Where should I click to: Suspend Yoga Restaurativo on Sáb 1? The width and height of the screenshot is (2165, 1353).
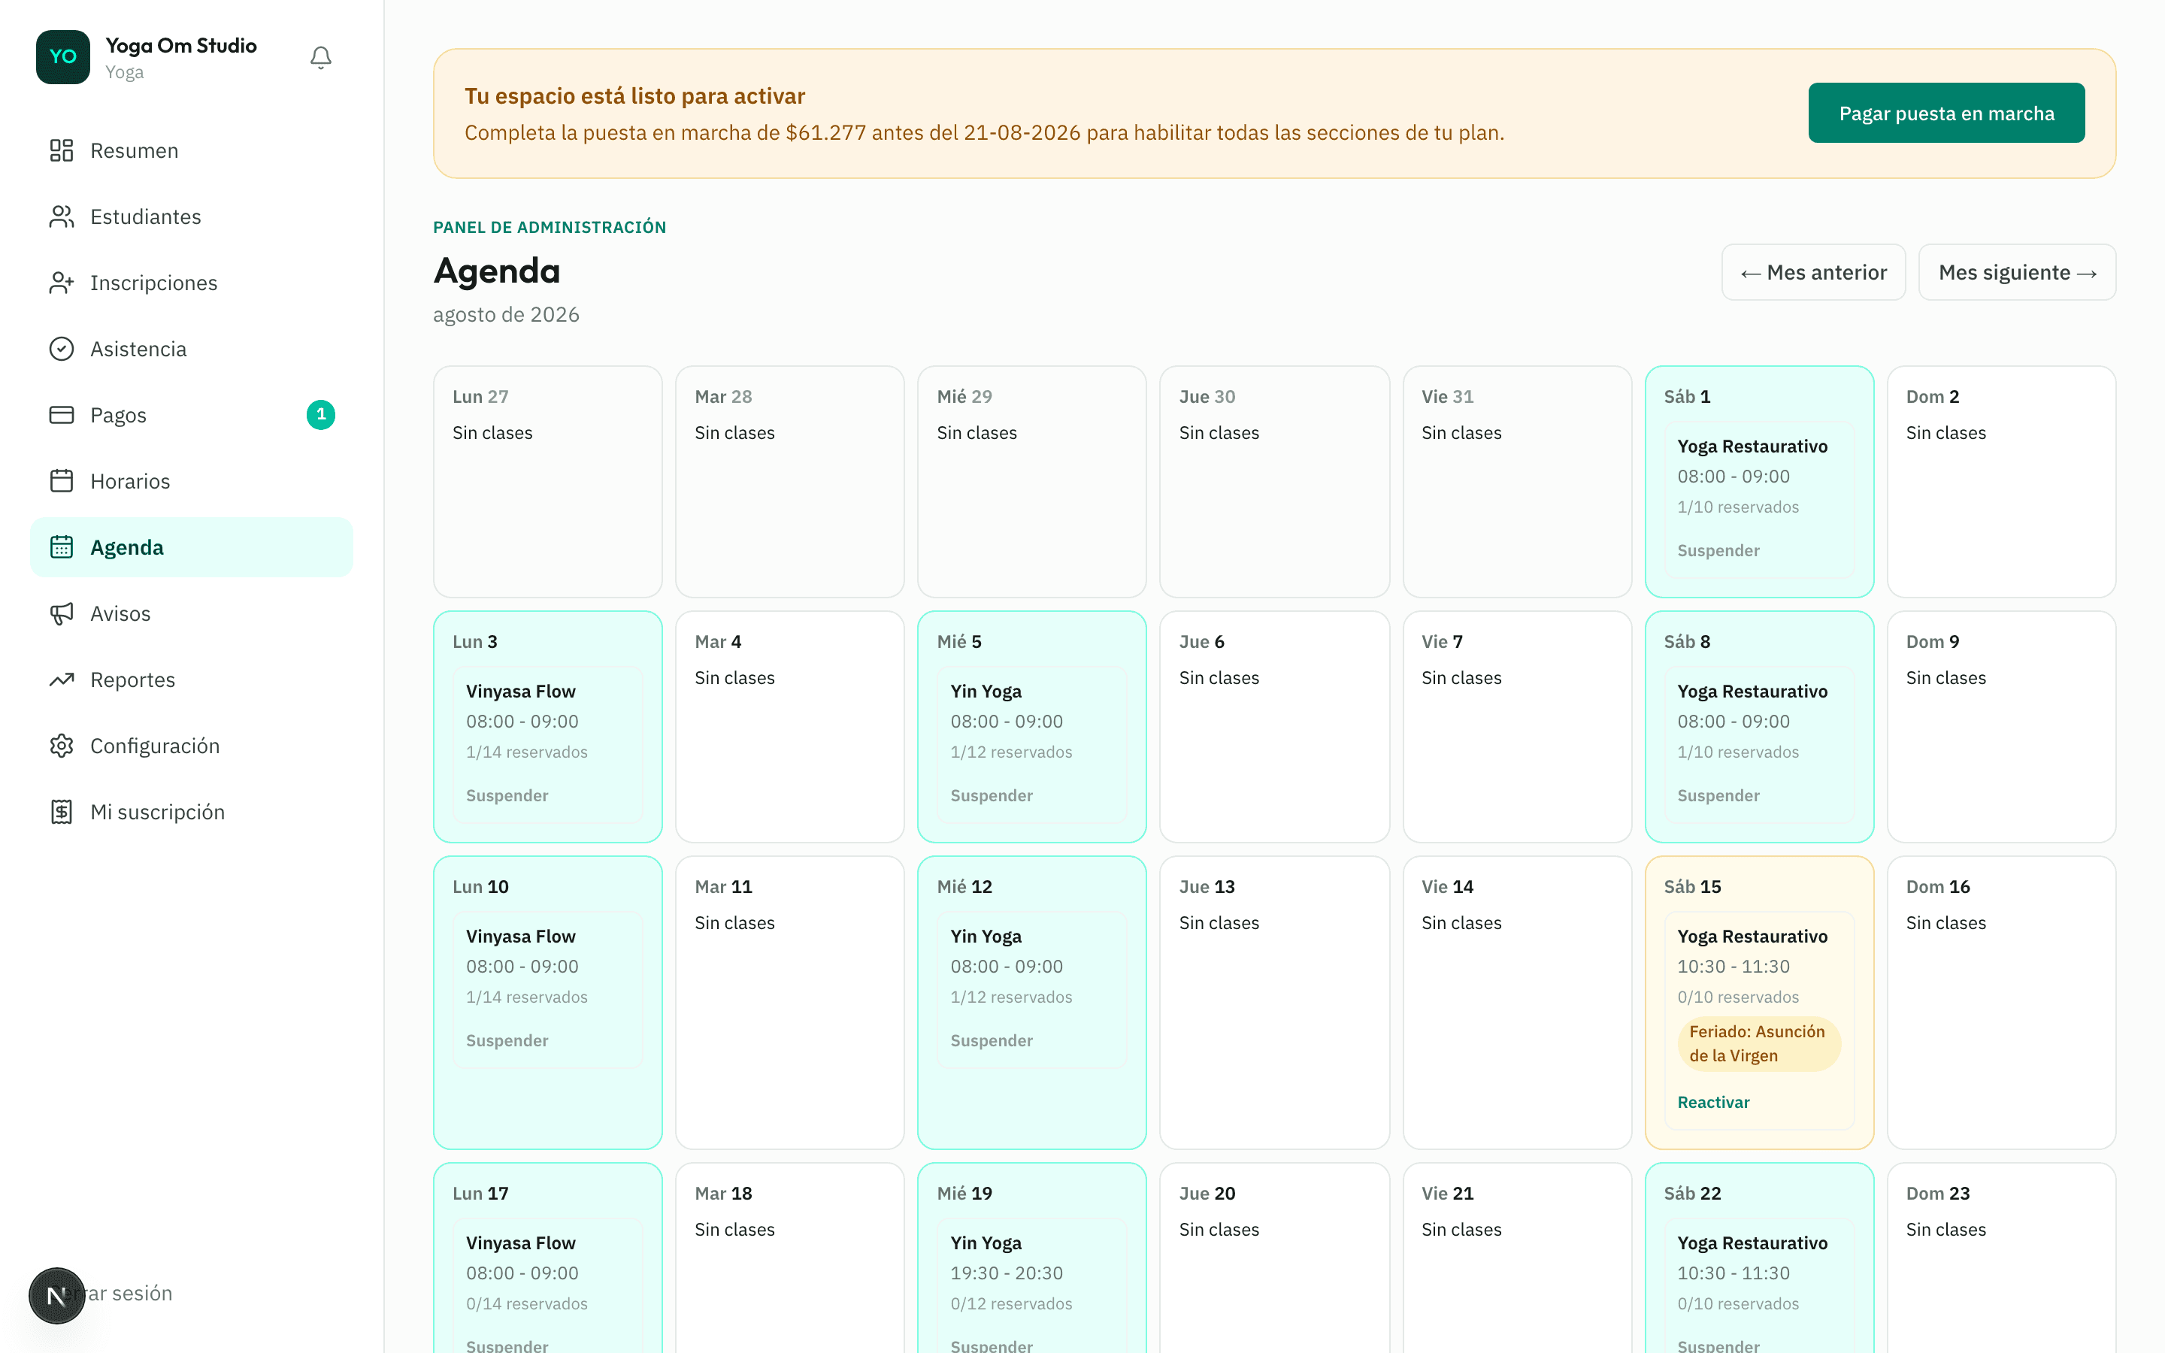point(1718,550)
